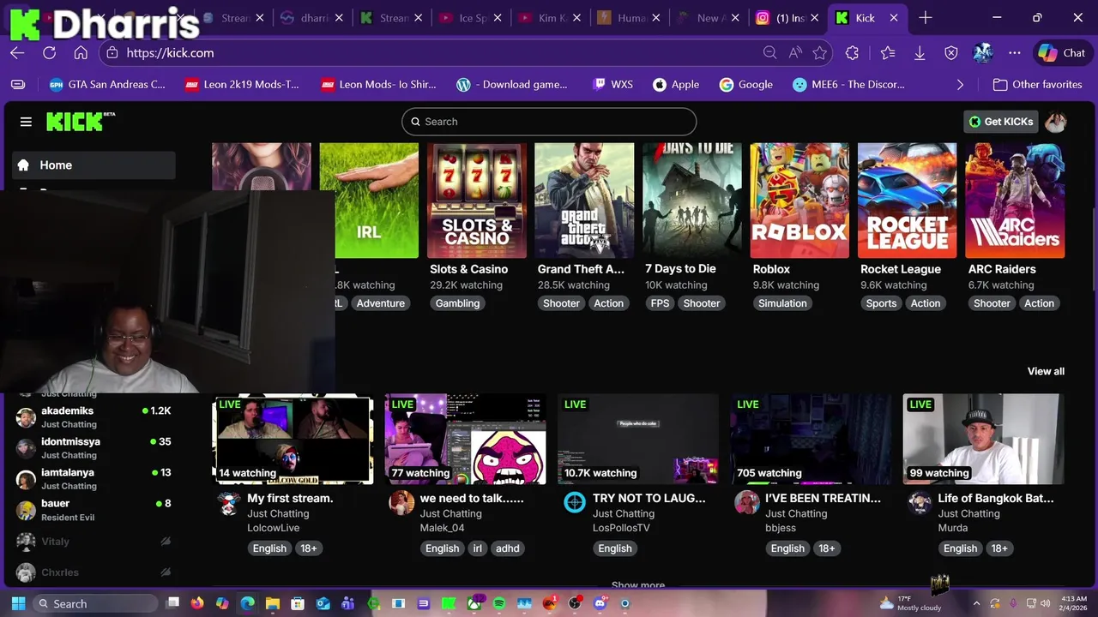1098x617 pixels.
Task: Click the adhd tag on Malek_04 stream
Action: pyautogui.click(x=508, y=548)
